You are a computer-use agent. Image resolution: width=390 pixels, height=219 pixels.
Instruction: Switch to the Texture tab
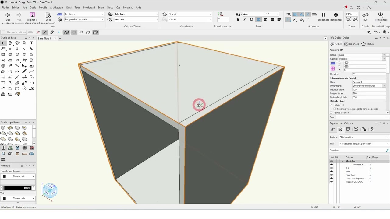pyautogui.click(x=368, y=44)
